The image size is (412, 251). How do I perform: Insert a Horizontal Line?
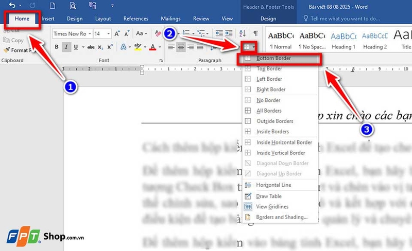click(x=280, y=185)
